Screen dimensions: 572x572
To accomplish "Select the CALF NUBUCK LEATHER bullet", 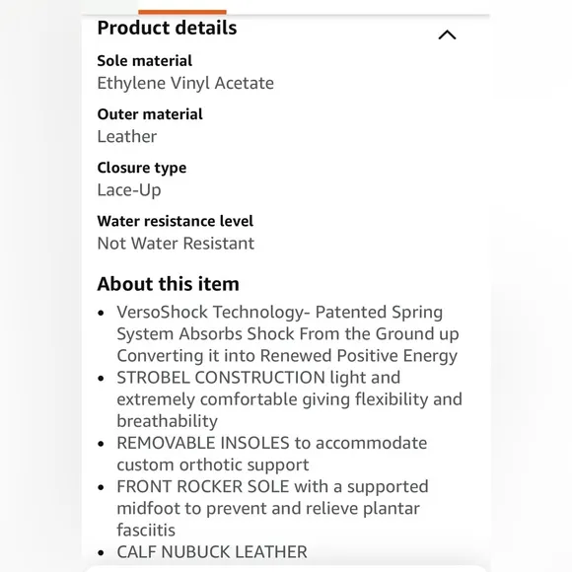I will pos(212,552).
